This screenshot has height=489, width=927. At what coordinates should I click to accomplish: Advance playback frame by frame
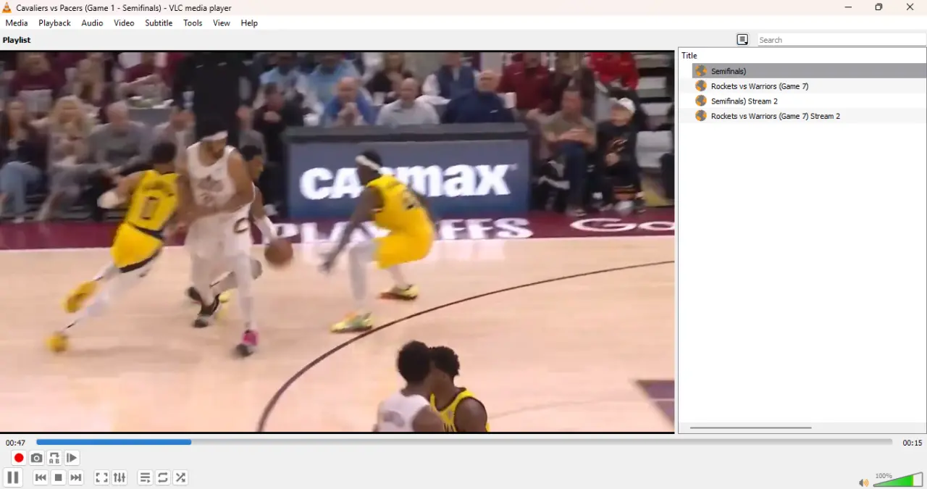(x=72, y=458)
